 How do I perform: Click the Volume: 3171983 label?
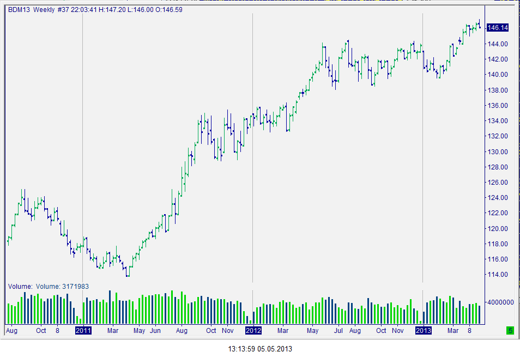[x=62, y=287]
